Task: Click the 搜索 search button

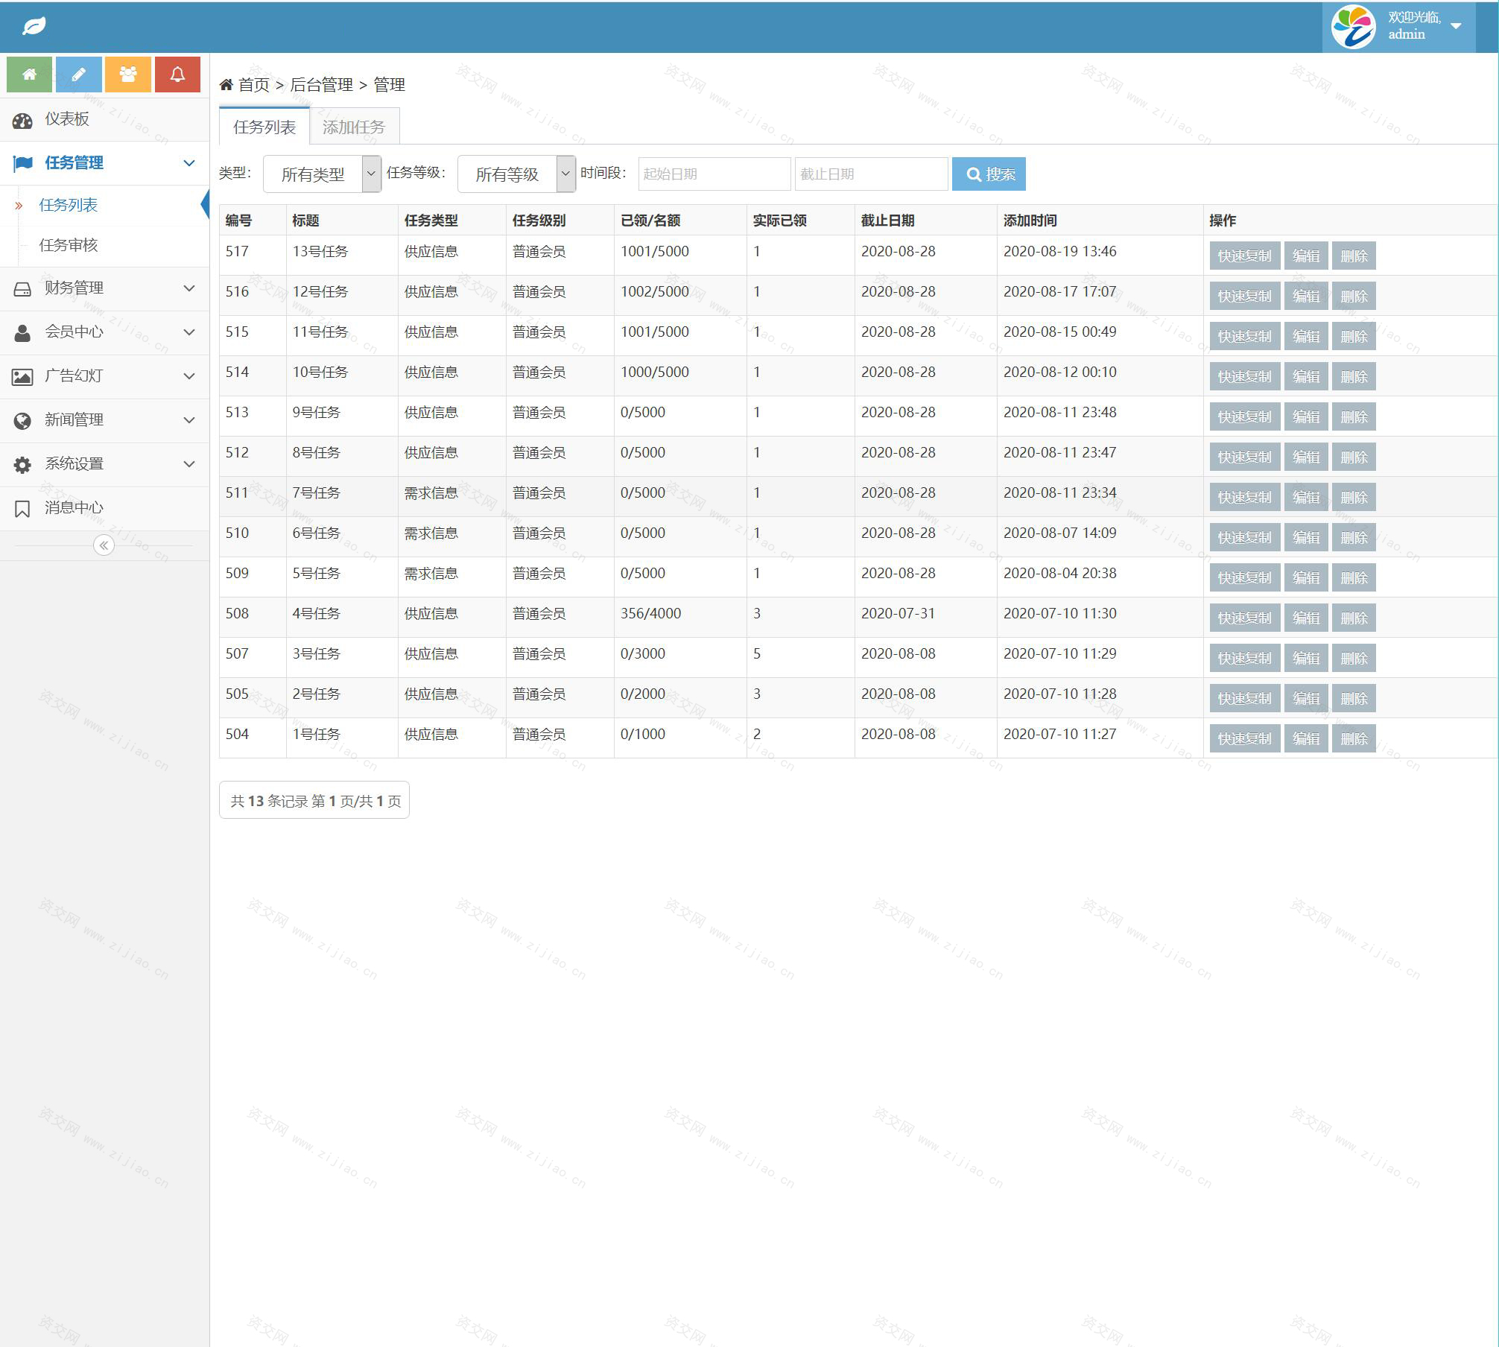Action: tap(989, 174)
